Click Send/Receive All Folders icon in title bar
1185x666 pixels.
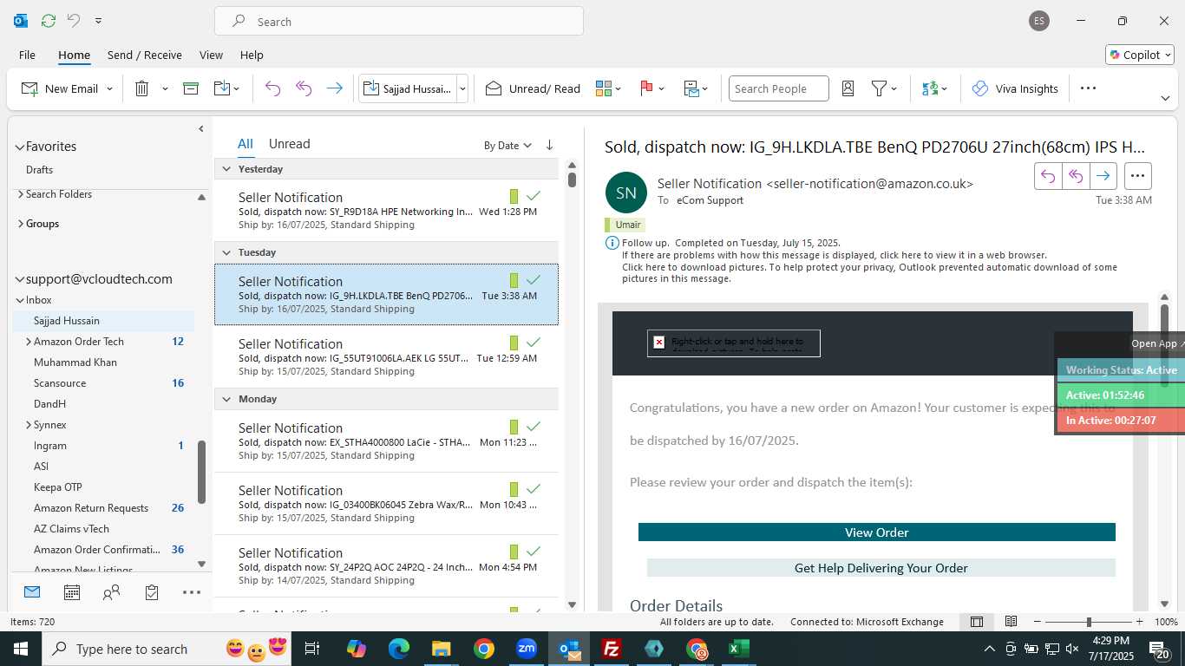[x=48, y=21]
